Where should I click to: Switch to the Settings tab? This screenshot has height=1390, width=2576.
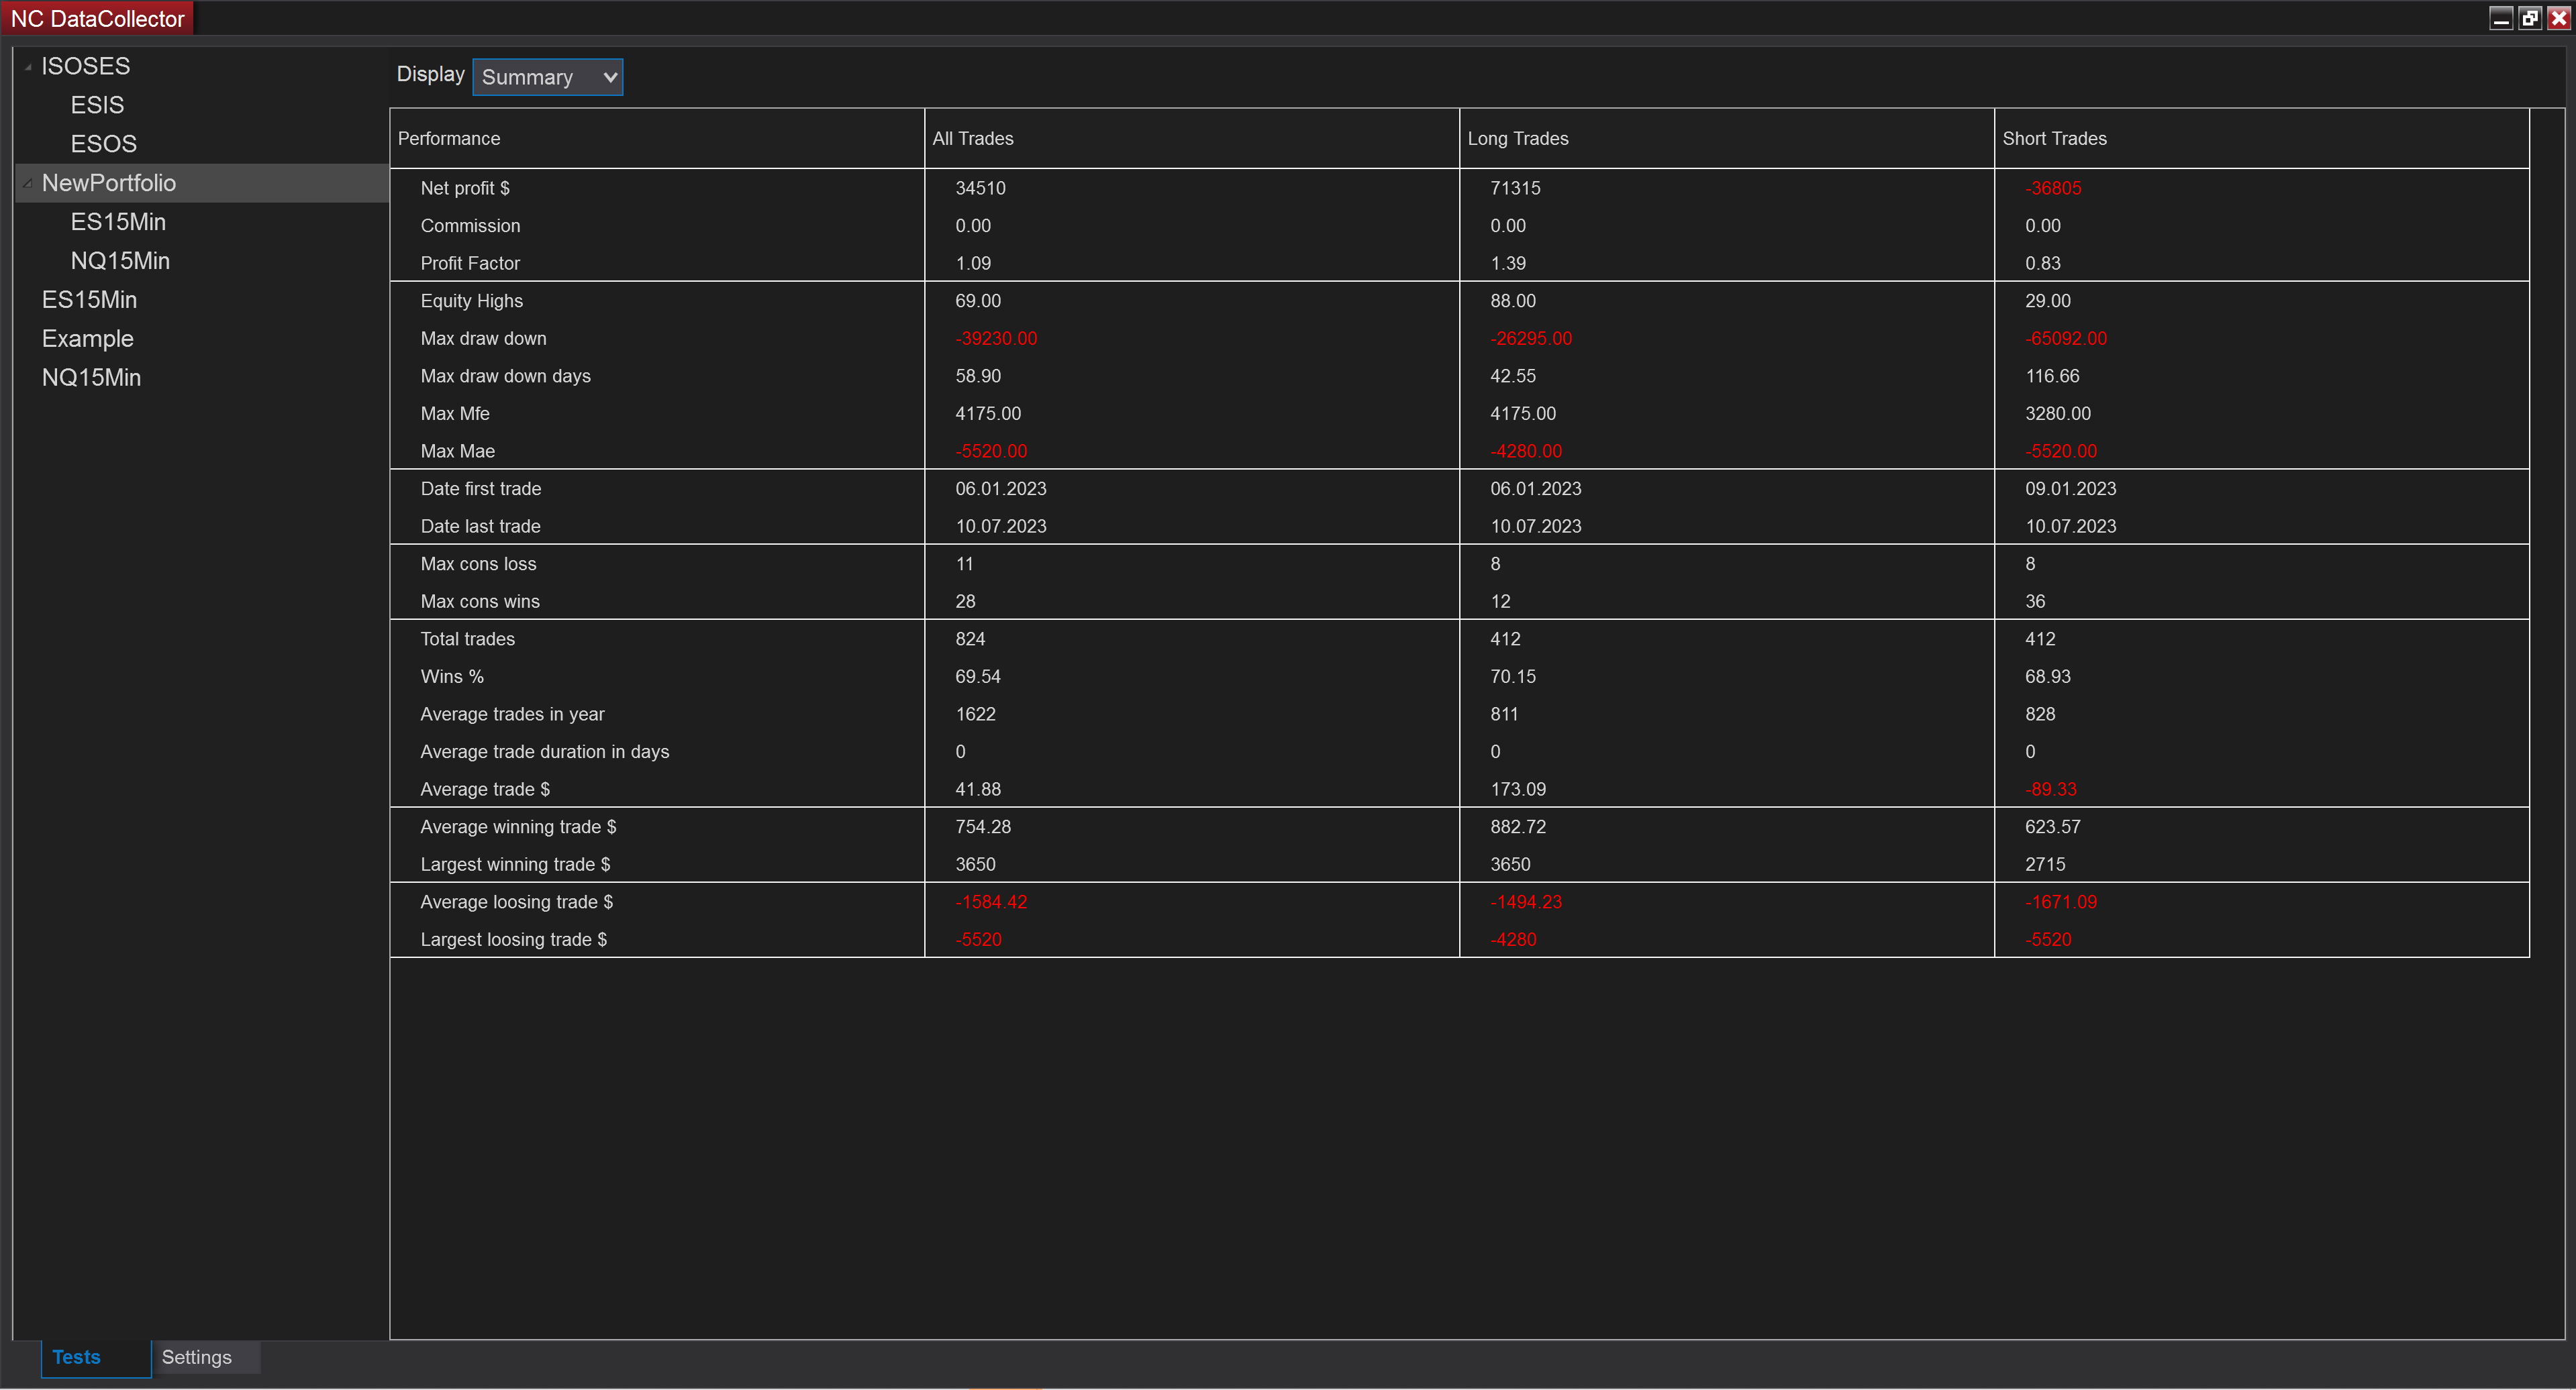pos(196,1357)
